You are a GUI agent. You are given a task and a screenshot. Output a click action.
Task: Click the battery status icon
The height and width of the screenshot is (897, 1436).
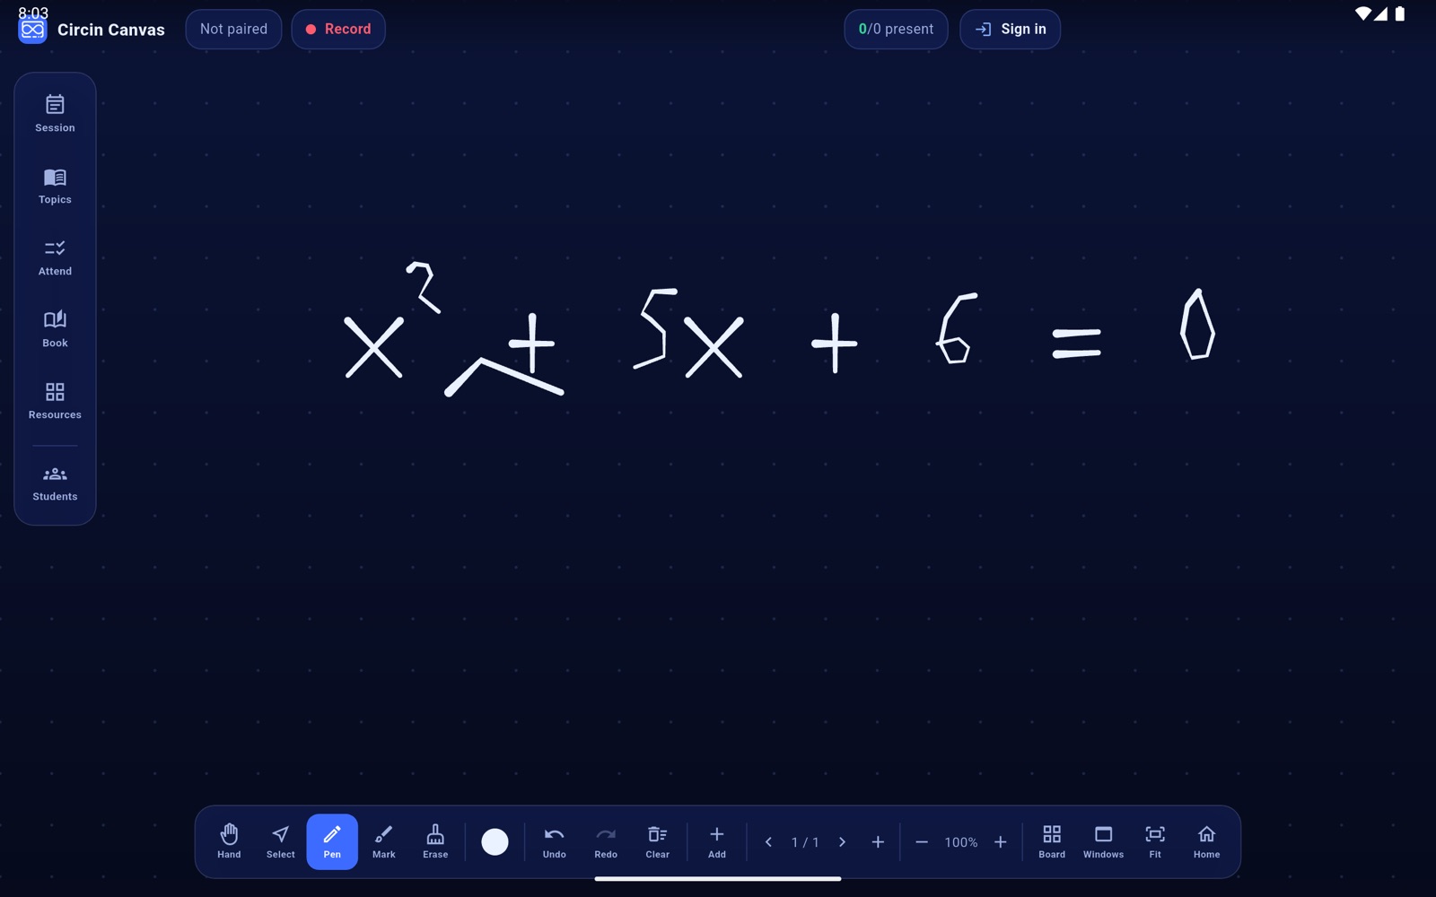pos(1399,13)
